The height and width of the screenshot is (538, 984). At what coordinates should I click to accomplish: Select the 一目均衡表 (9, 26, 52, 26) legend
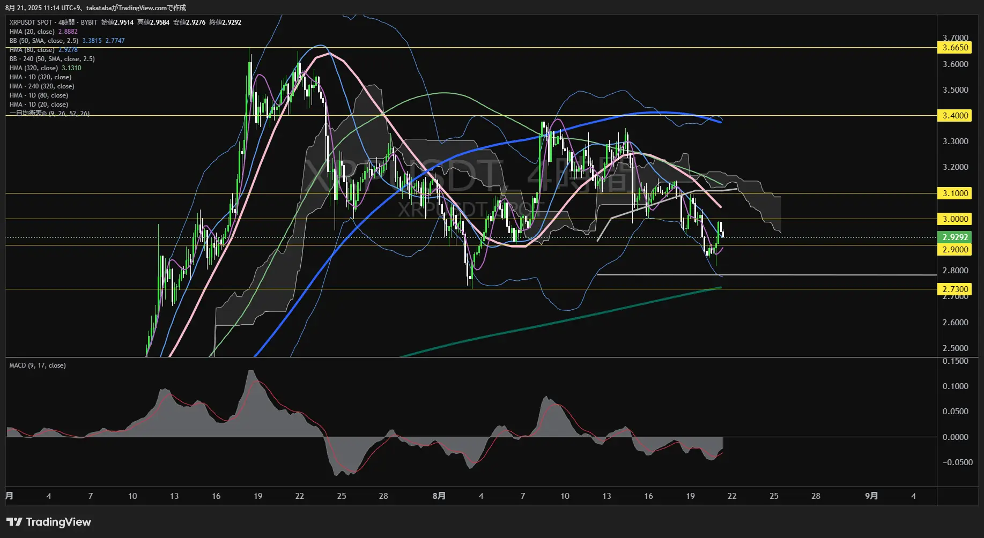(49, 114)
